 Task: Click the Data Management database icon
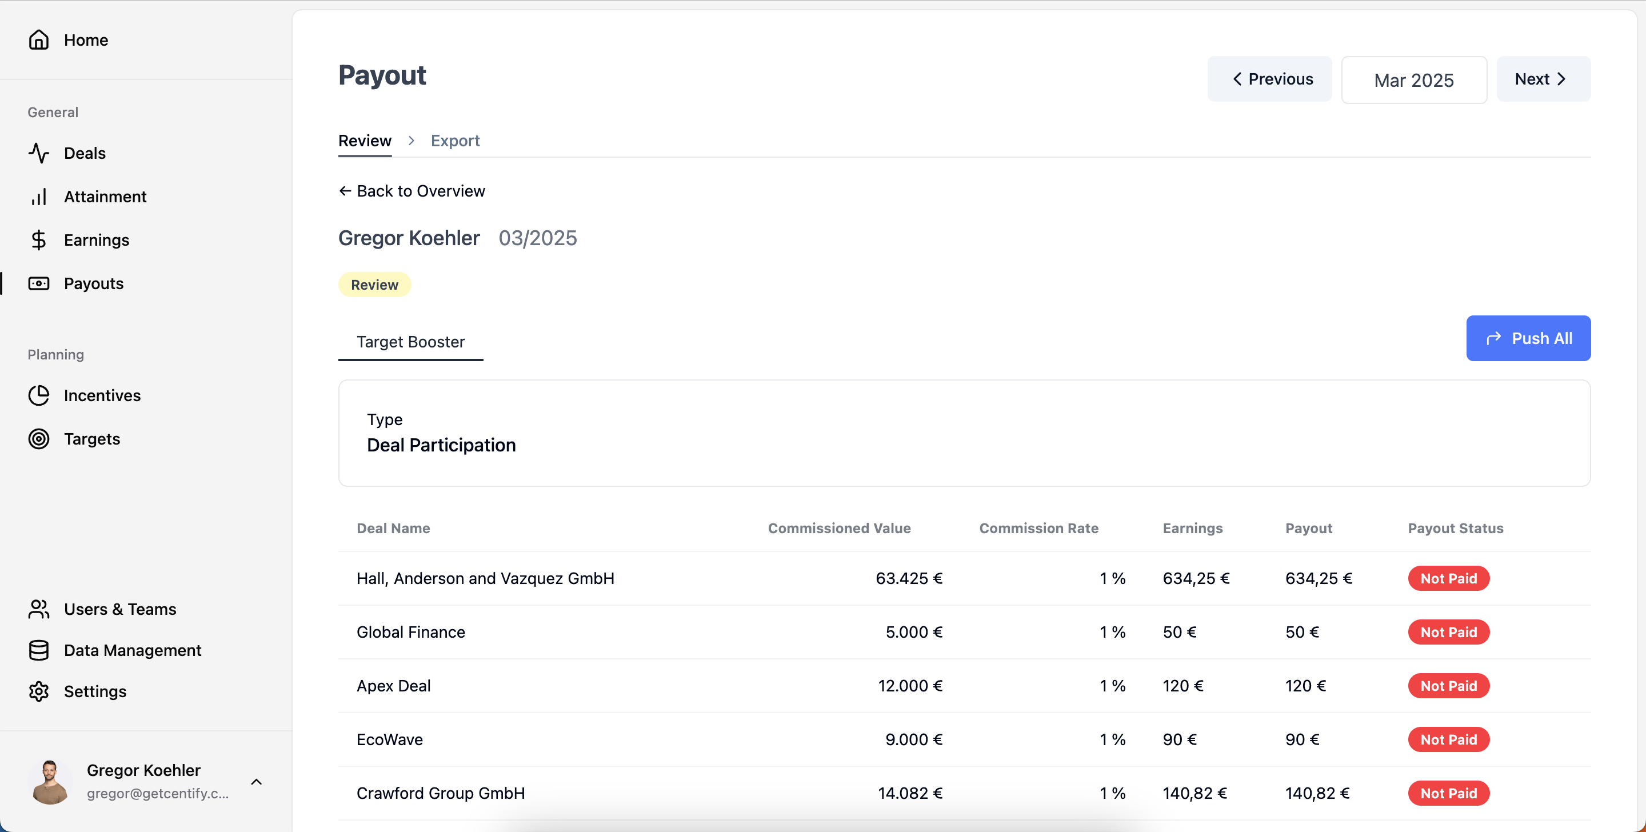click(x=38, y=650)
